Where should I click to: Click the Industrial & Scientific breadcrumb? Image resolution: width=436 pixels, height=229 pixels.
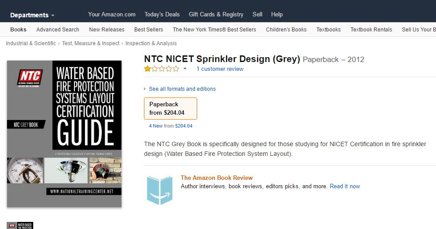click(x=31, y=43)
